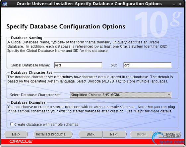Click the 'Select Database Character set:' label
This screenshot has height=147, width=186.
pos(35,95)
